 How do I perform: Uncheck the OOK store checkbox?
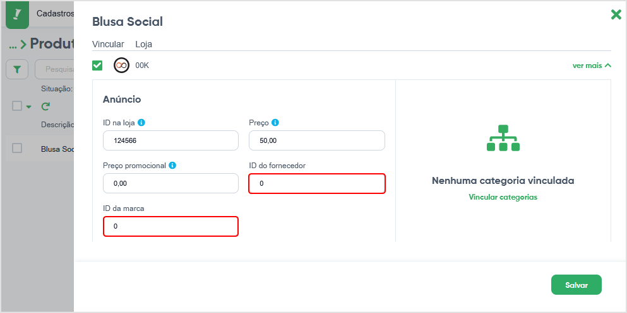point(97,65)
